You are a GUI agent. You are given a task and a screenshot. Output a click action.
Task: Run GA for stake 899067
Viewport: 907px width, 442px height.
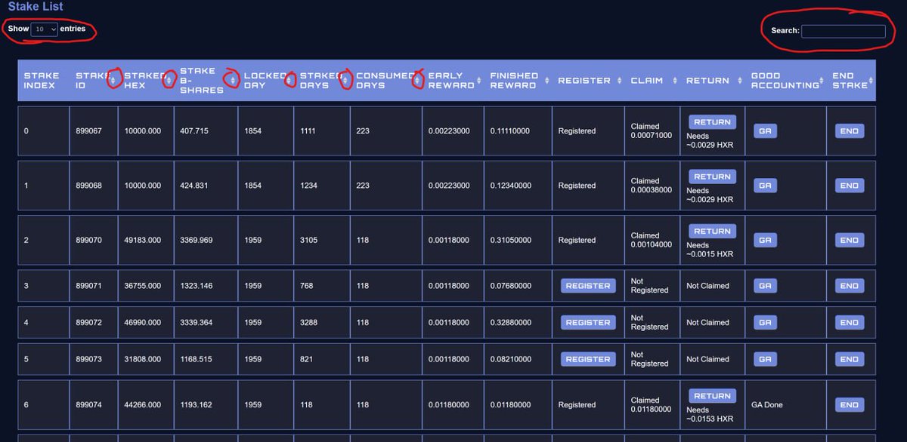coord(765,131)
